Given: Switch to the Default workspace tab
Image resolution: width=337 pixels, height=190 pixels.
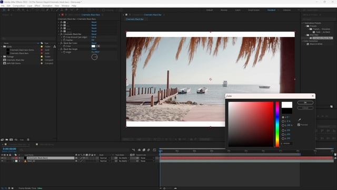Looking at the screenshot, I should pos(210,10).
